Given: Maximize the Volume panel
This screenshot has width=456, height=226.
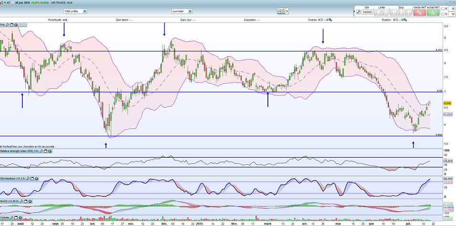Looking at the screenshot, I should coord(16,217).
